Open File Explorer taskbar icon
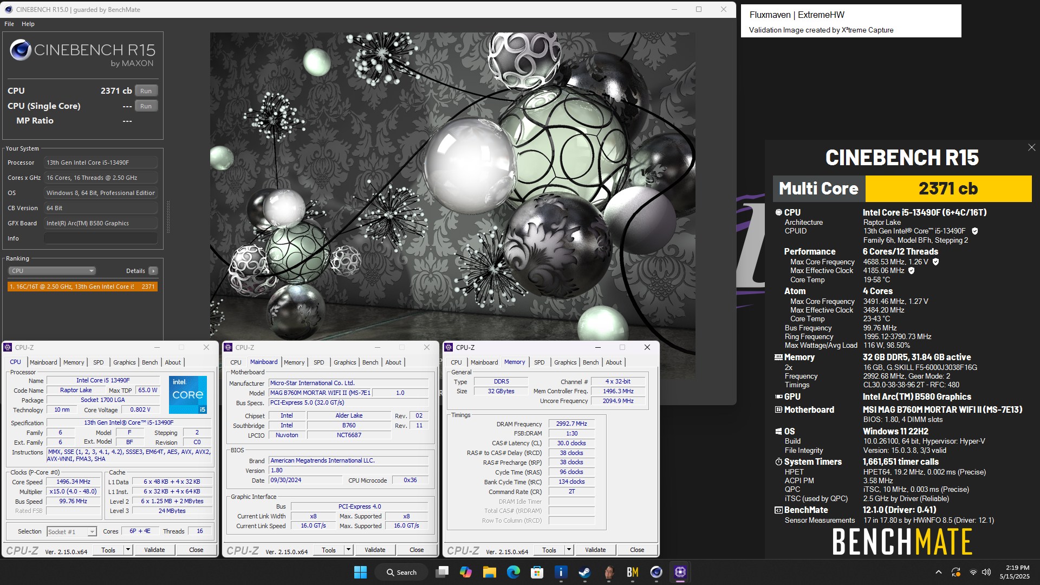Screen dimensions: 1040x585 (x=490, y=572)
